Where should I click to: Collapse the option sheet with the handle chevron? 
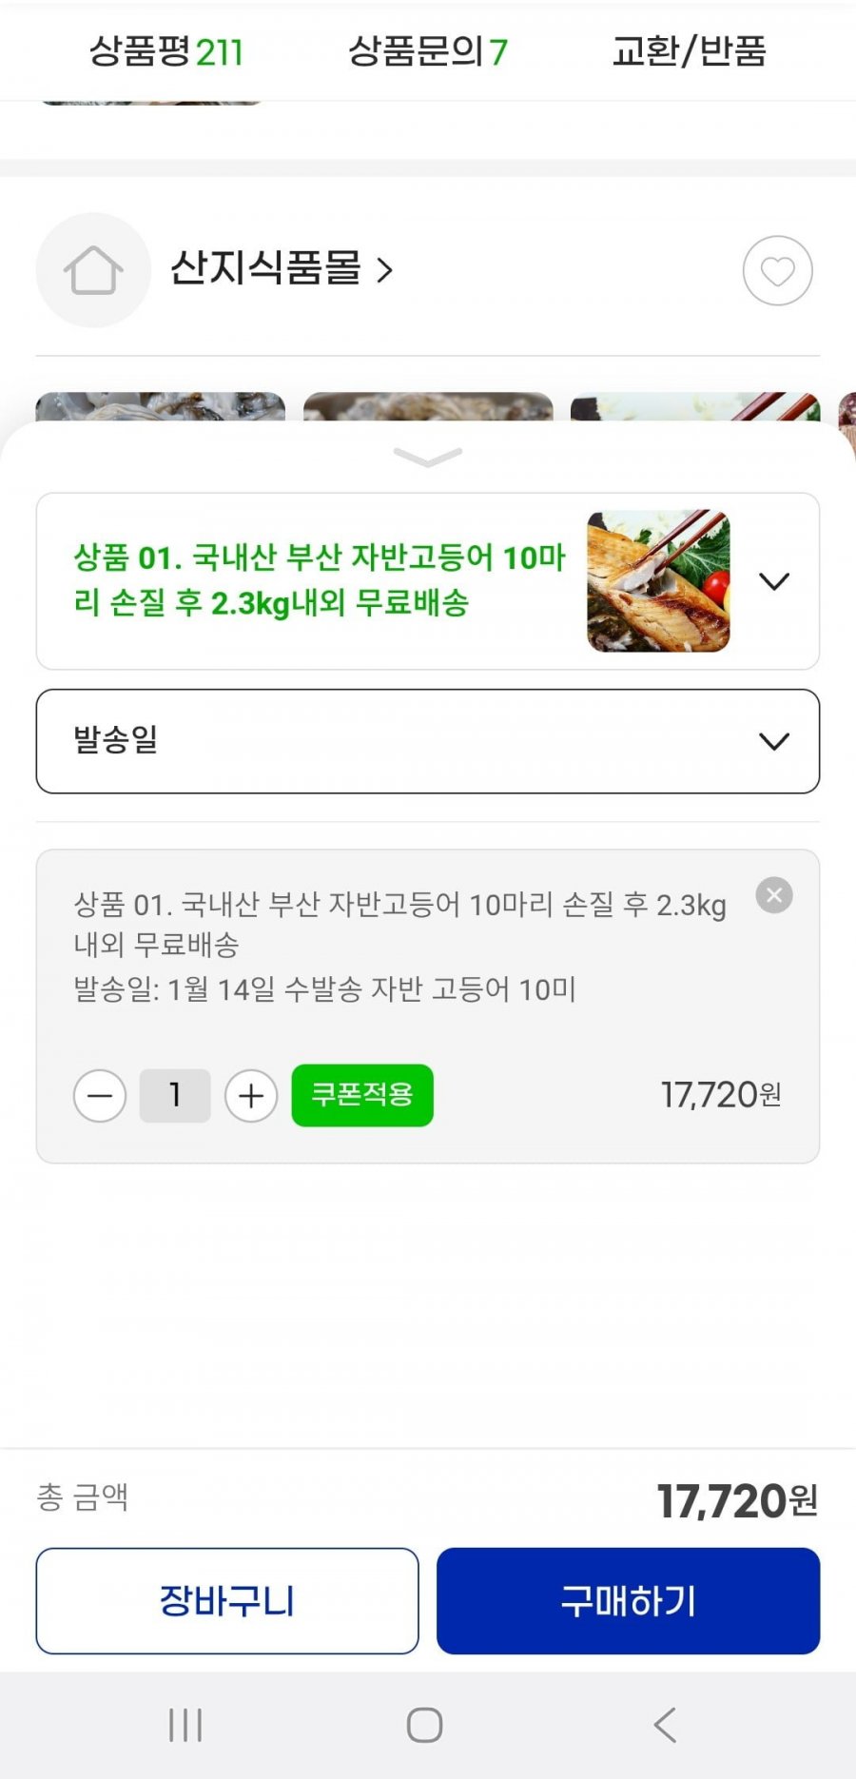point(428,458)
